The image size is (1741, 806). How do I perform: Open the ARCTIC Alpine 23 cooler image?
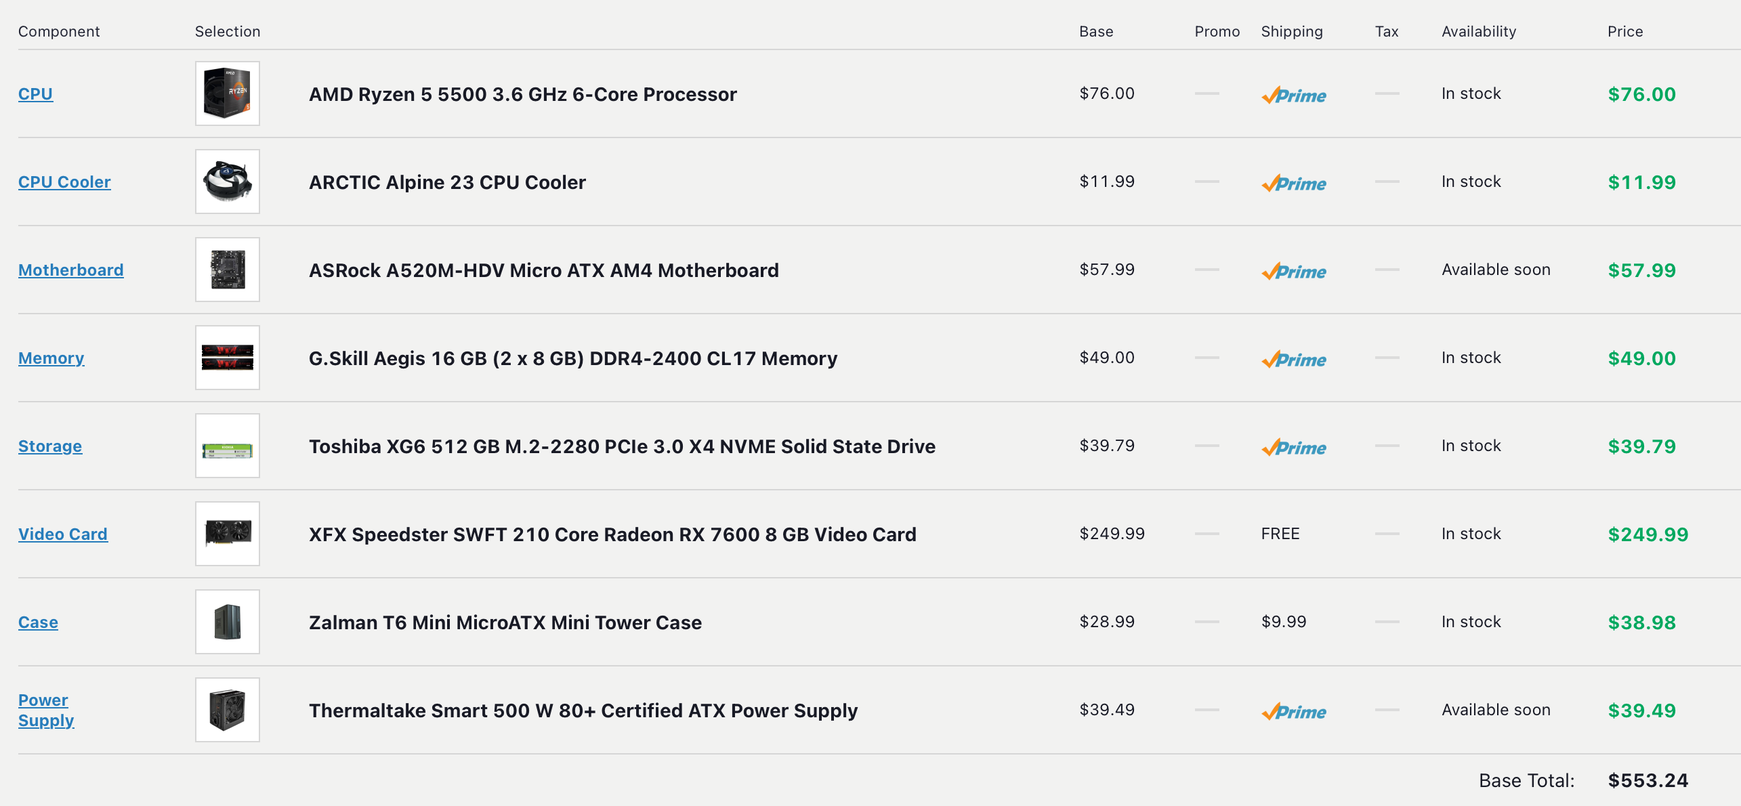point(228,182)
